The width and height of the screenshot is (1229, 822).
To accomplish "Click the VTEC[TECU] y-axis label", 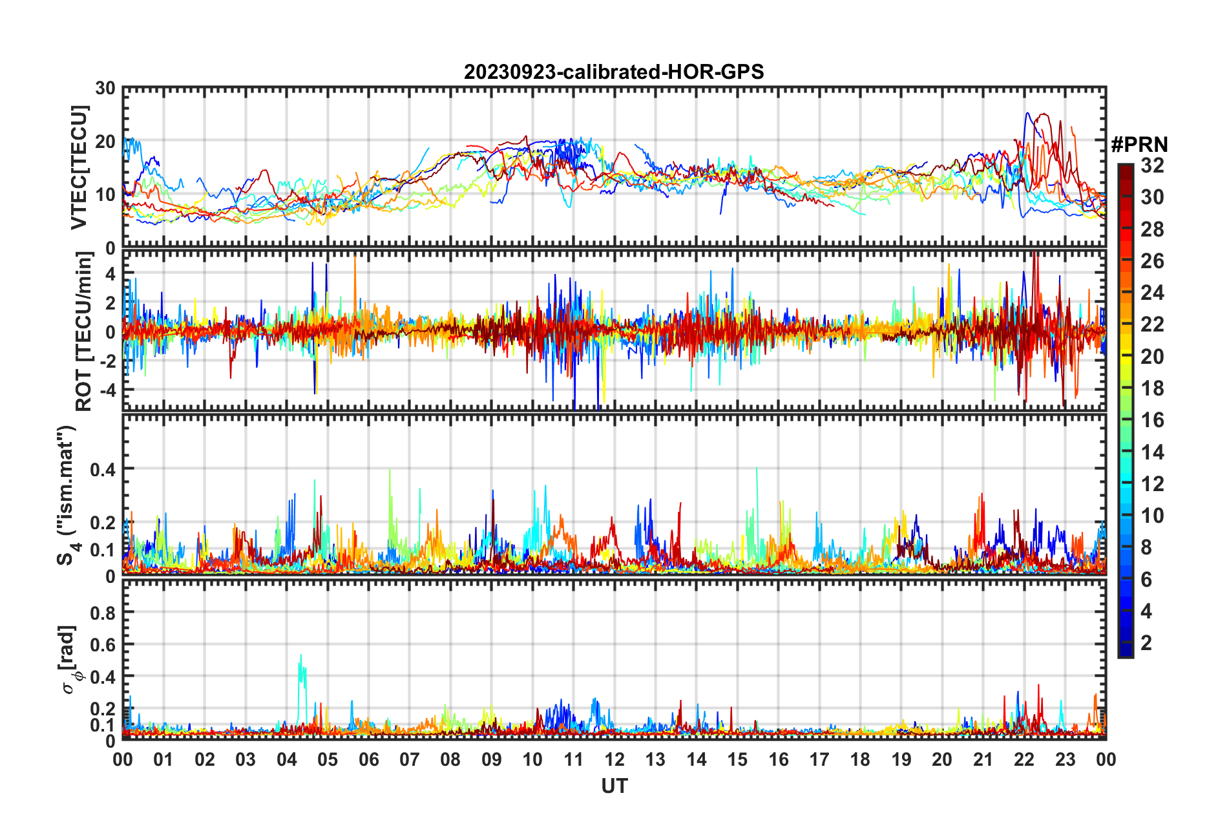I will (x=79, y=167).
